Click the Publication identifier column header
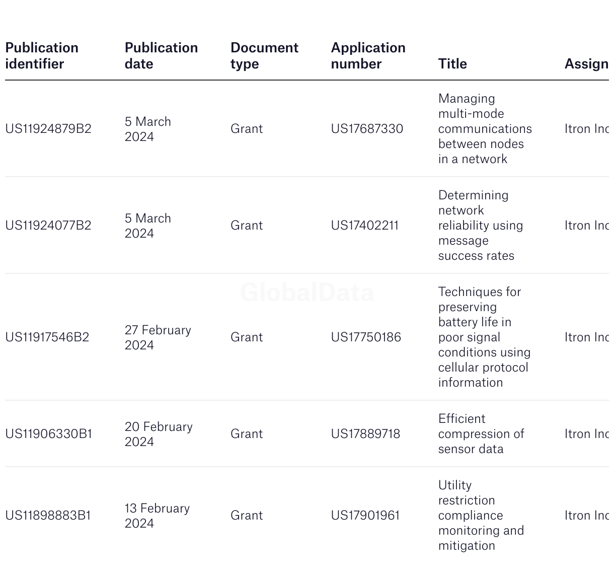614x584 pixels. coord(42,56)
